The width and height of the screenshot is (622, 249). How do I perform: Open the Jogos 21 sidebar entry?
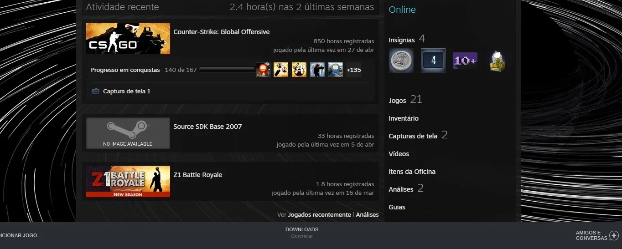[405, 99]
